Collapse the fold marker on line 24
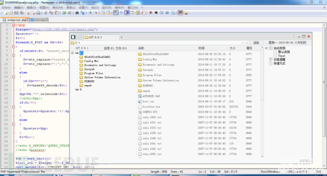 14,124
